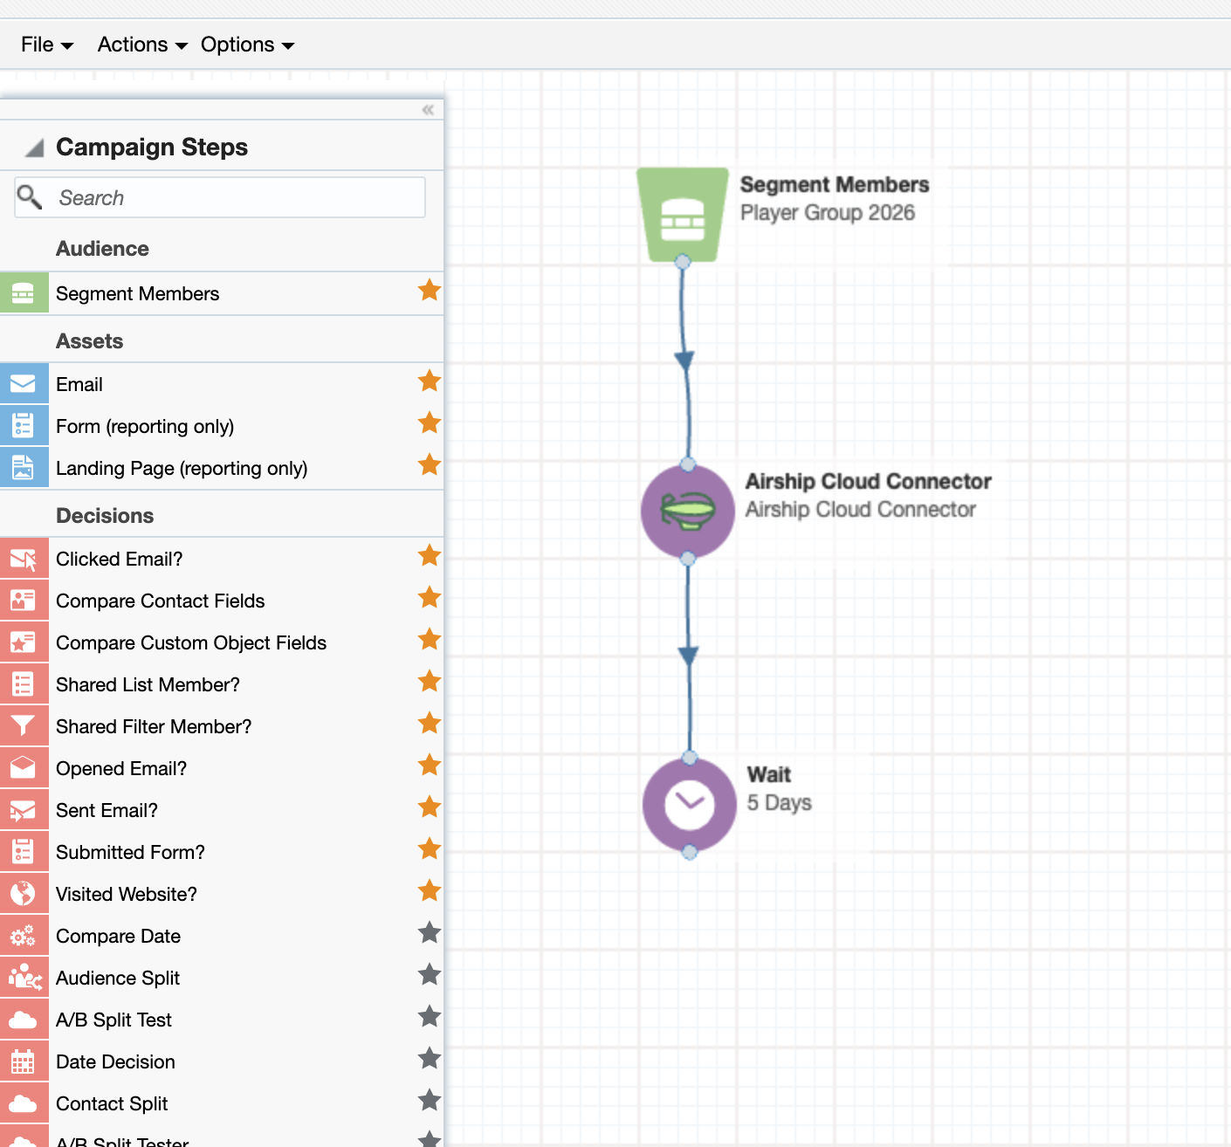Unfavorite the Segment Members star
1231x1147 pixels.
coord(429,291)
